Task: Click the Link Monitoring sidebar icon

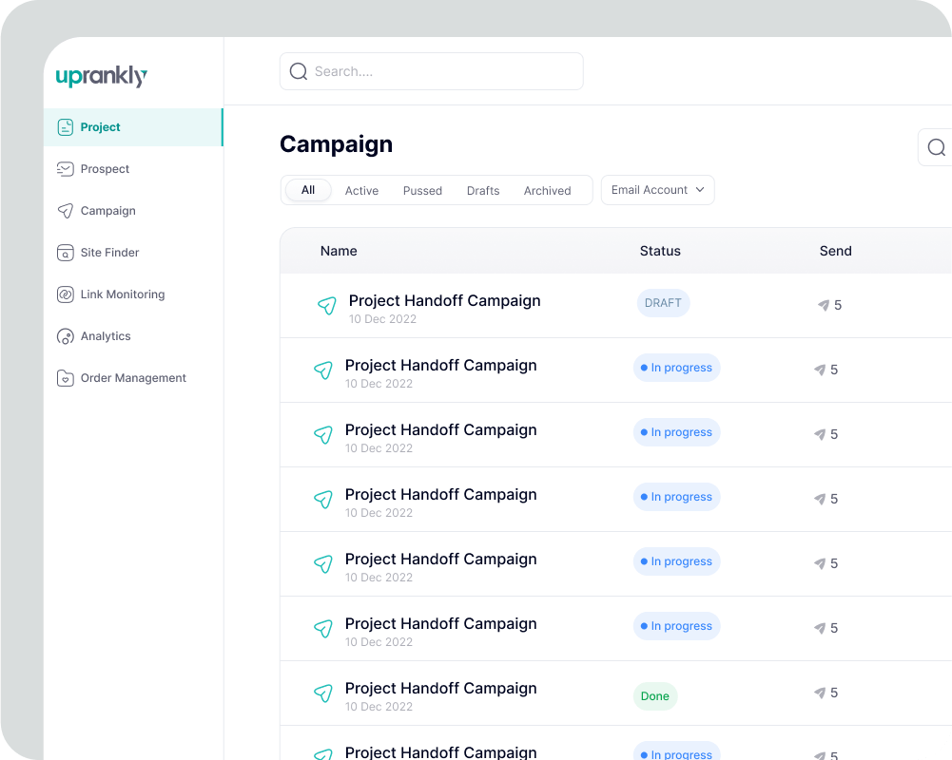Action: pyautogui.click(x=66, y=294)
